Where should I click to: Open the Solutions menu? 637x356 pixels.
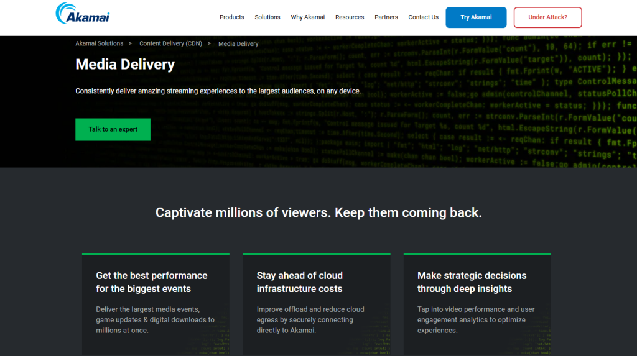[x=267, y=17]
